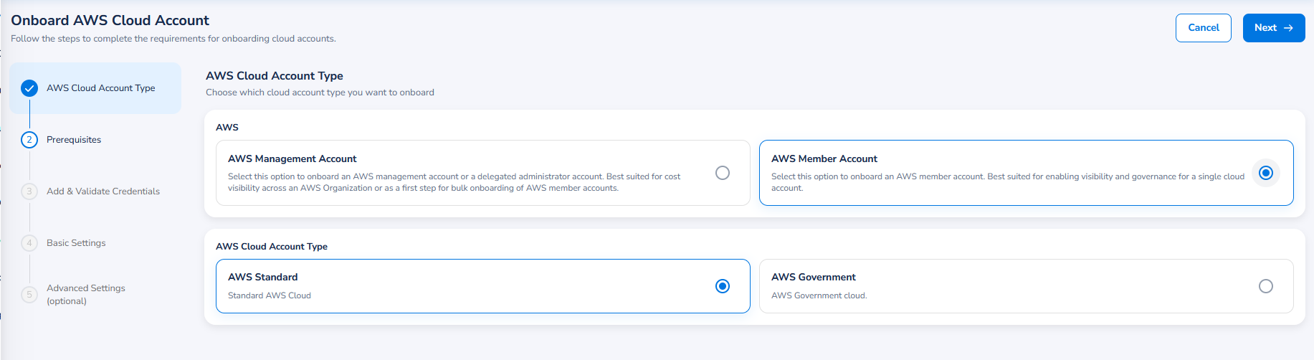Screen dimensions: 1314x360
Task: Choose the AWS Management Account card title
Action: 292,158
